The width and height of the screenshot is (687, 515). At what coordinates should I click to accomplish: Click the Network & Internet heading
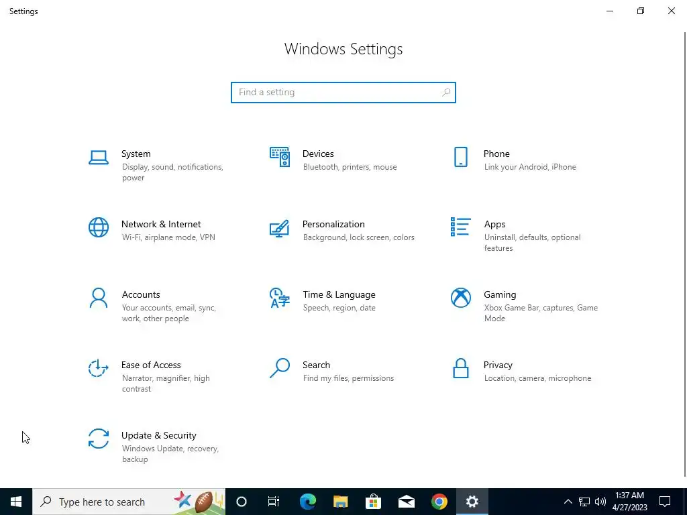(x=161, y=224)
